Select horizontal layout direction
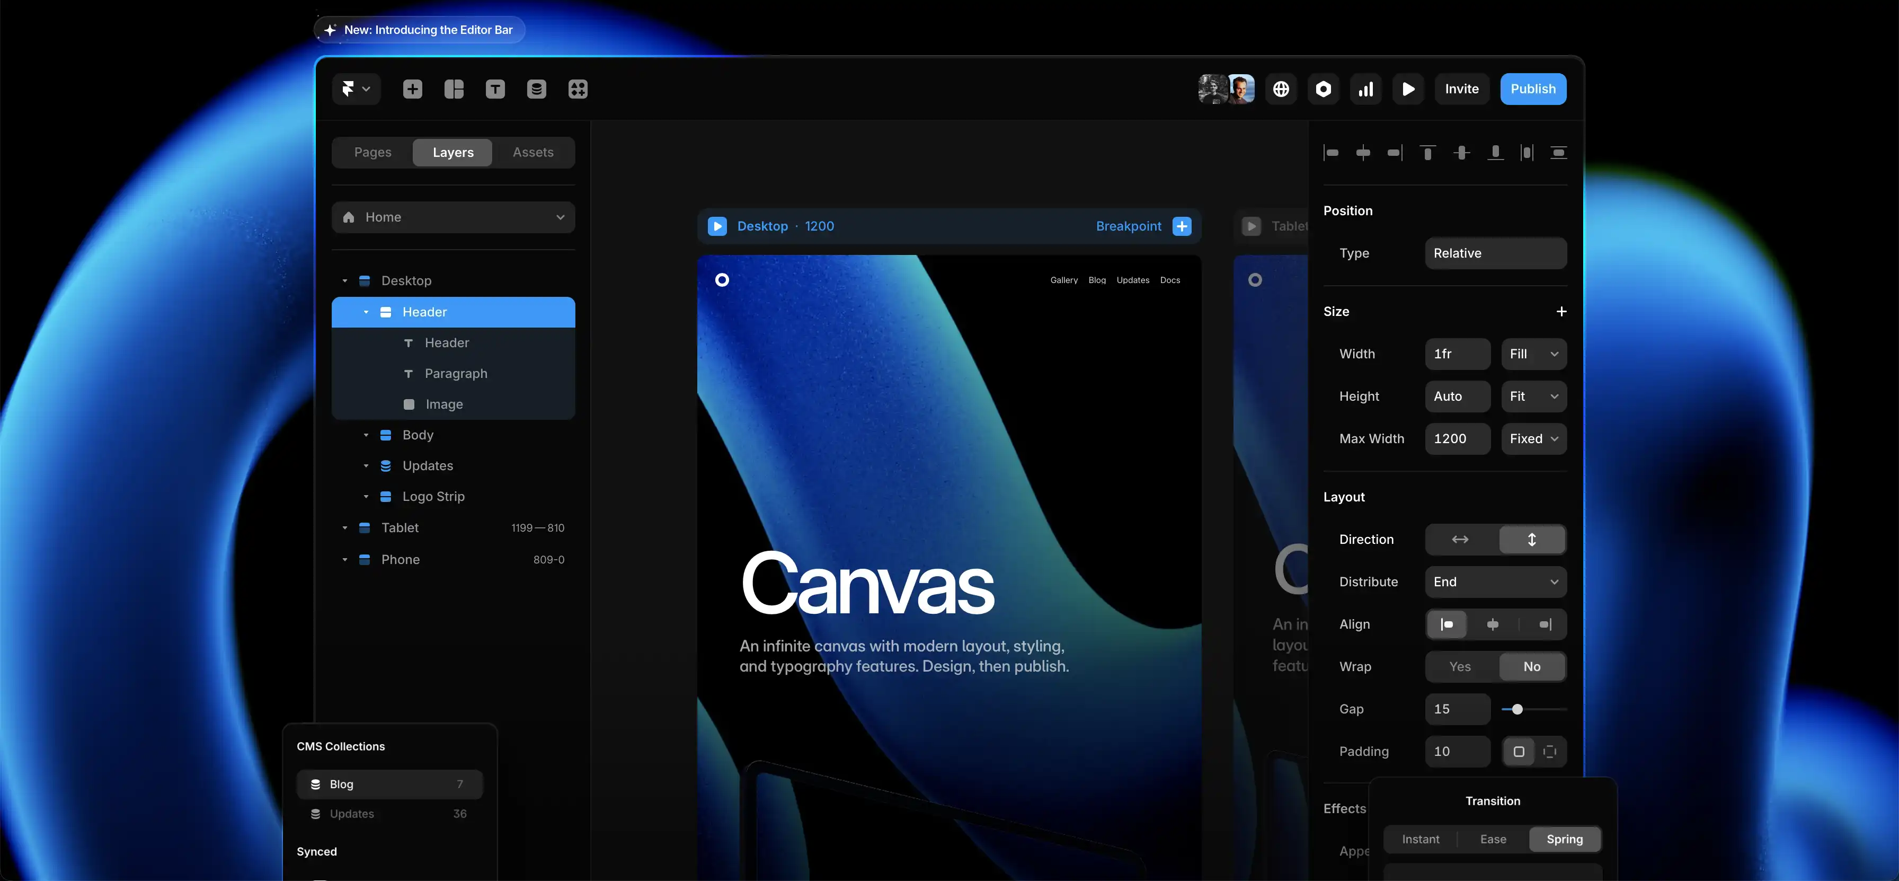 coord(1460,540)
